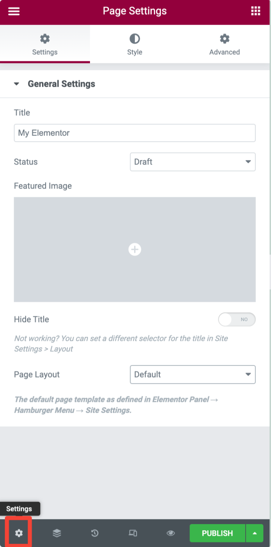The width and height of the screenshot is (271, 547).
Task: Select the Title text field
Action: tap(134, 133)
